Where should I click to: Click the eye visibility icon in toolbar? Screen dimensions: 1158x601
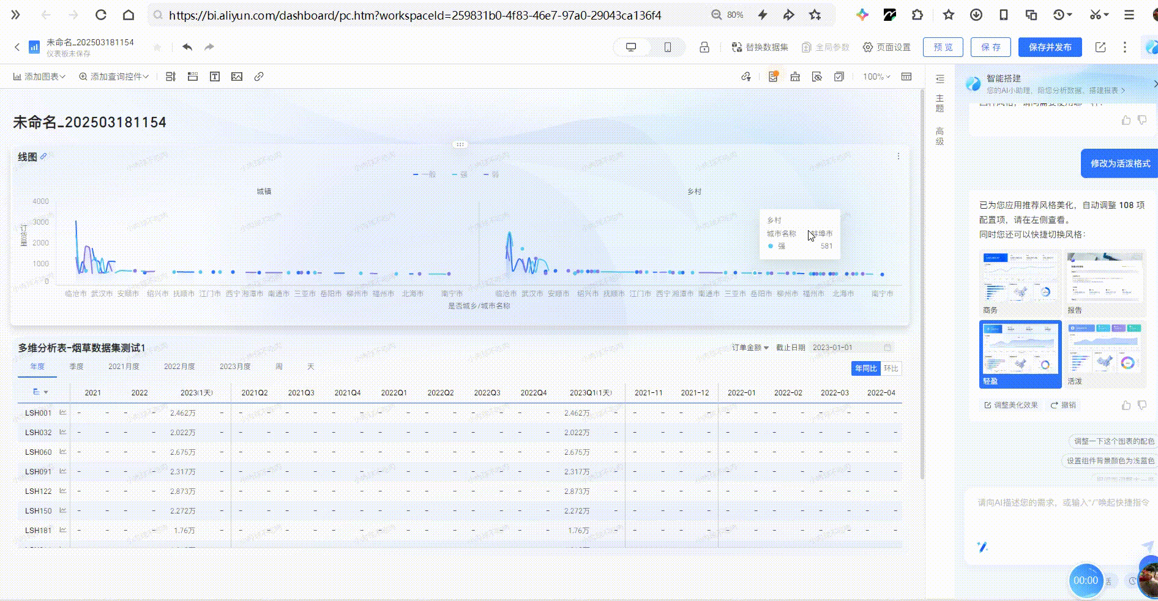(x=817, y=77)
